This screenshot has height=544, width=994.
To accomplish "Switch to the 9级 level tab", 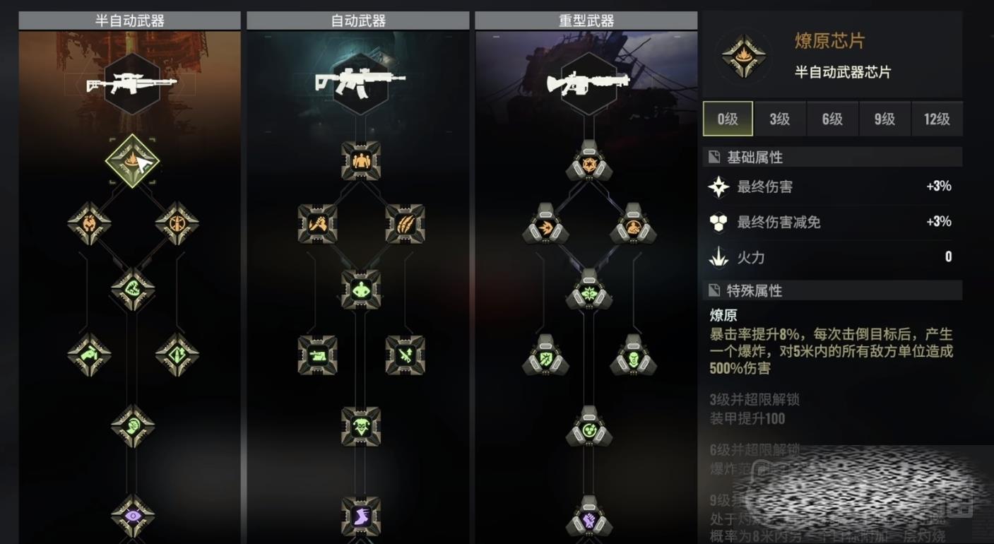I will coord(884,119).
